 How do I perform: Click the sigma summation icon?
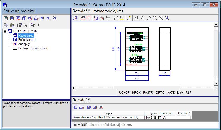pyautogui.click(x=39, y=25)
